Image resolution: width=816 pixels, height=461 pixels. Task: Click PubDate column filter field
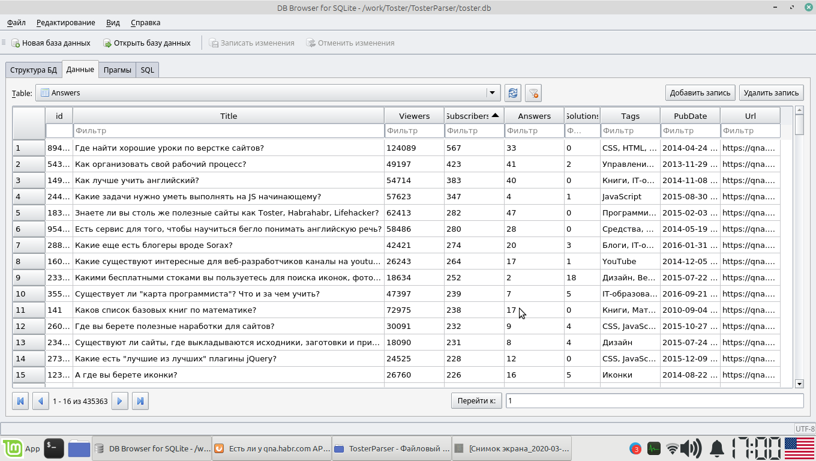(691, 131)
